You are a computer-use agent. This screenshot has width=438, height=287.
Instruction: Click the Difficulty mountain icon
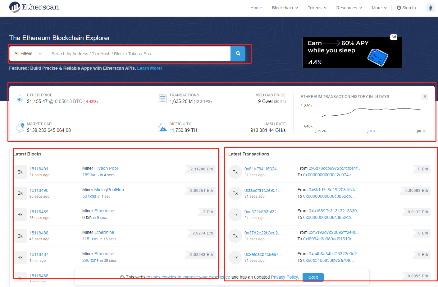[162, 127]
